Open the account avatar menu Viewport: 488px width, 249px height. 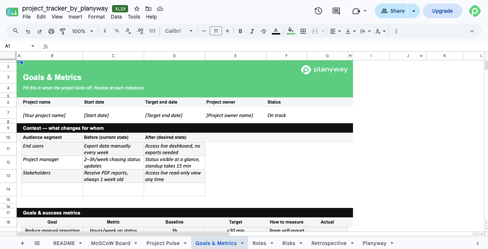point(475,11)
